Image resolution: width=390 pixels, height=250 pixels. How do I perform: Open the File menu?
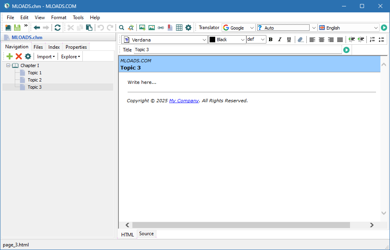[10, 18]
